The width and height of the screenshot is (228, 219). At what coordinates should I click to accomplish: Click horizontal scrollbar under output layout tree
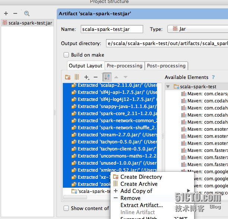75,197
